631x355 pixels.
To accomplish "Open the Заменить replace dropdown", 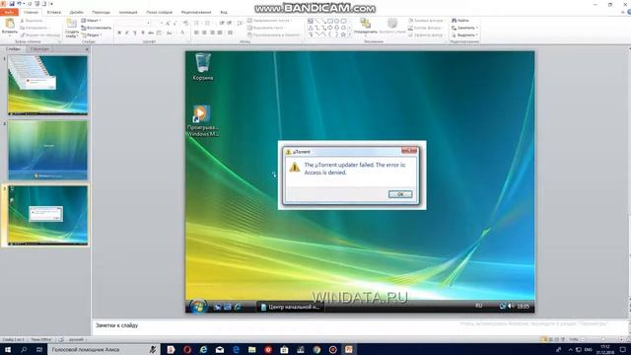I will (464, 28).
